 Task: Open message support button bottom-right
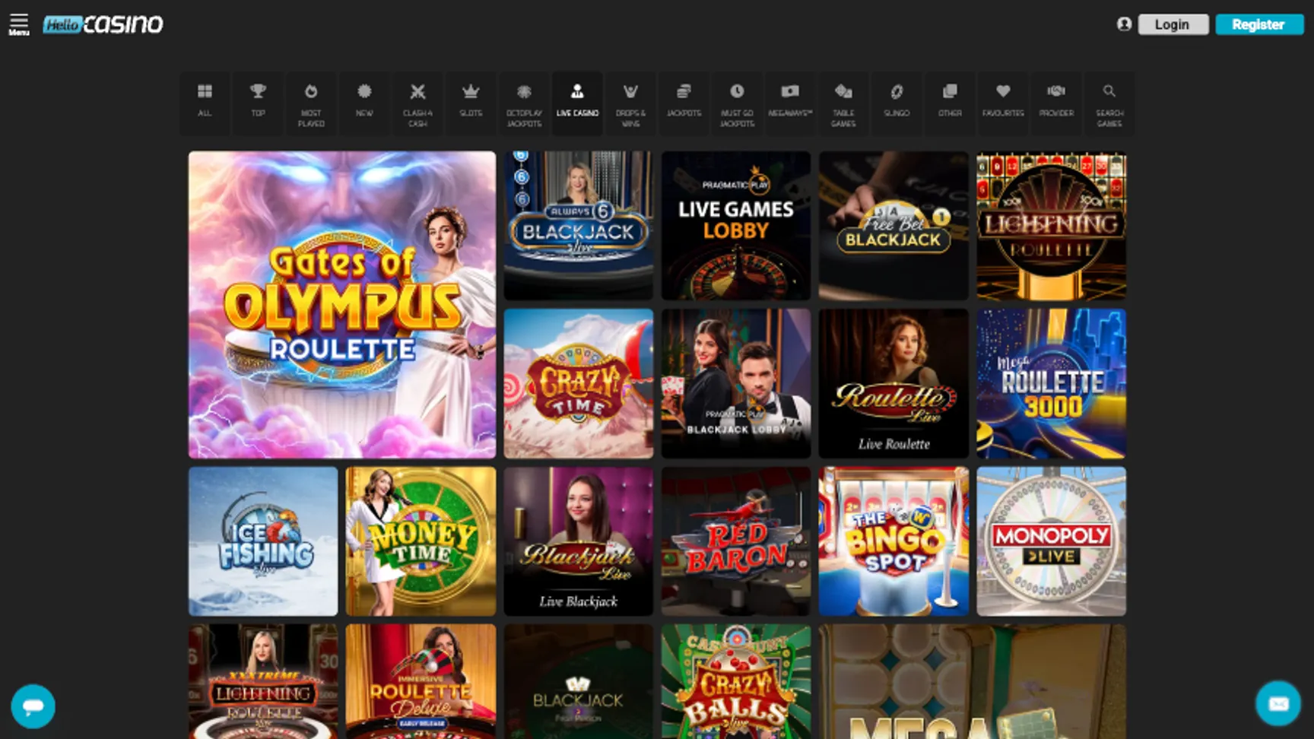pyautogui.click(x=1278, y=703)
